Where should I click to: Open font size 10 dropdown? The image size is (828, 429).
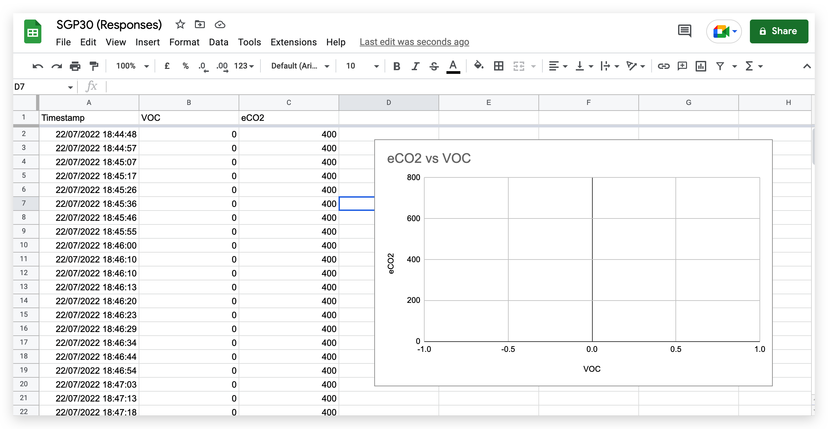tap(362, 66)
